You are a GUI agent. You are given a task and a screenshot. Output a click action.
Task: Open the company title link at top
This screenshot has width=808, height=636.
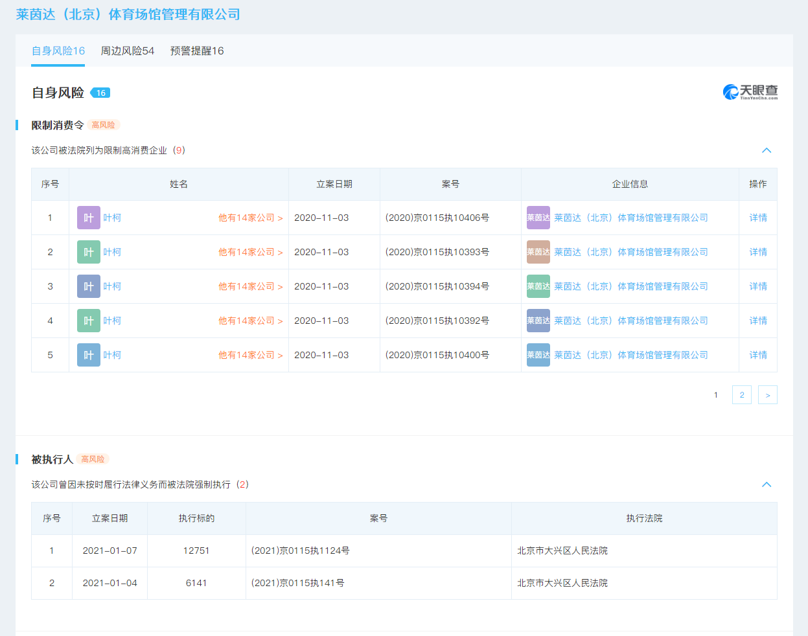[x=128, y=14]
